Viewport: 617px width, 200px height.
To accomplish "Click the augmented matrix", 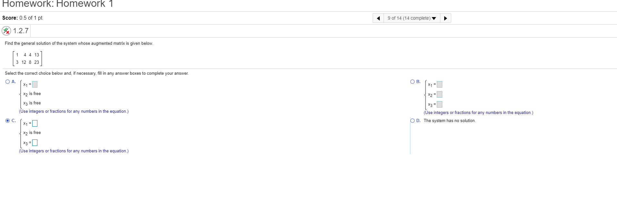I will [27, 59].
